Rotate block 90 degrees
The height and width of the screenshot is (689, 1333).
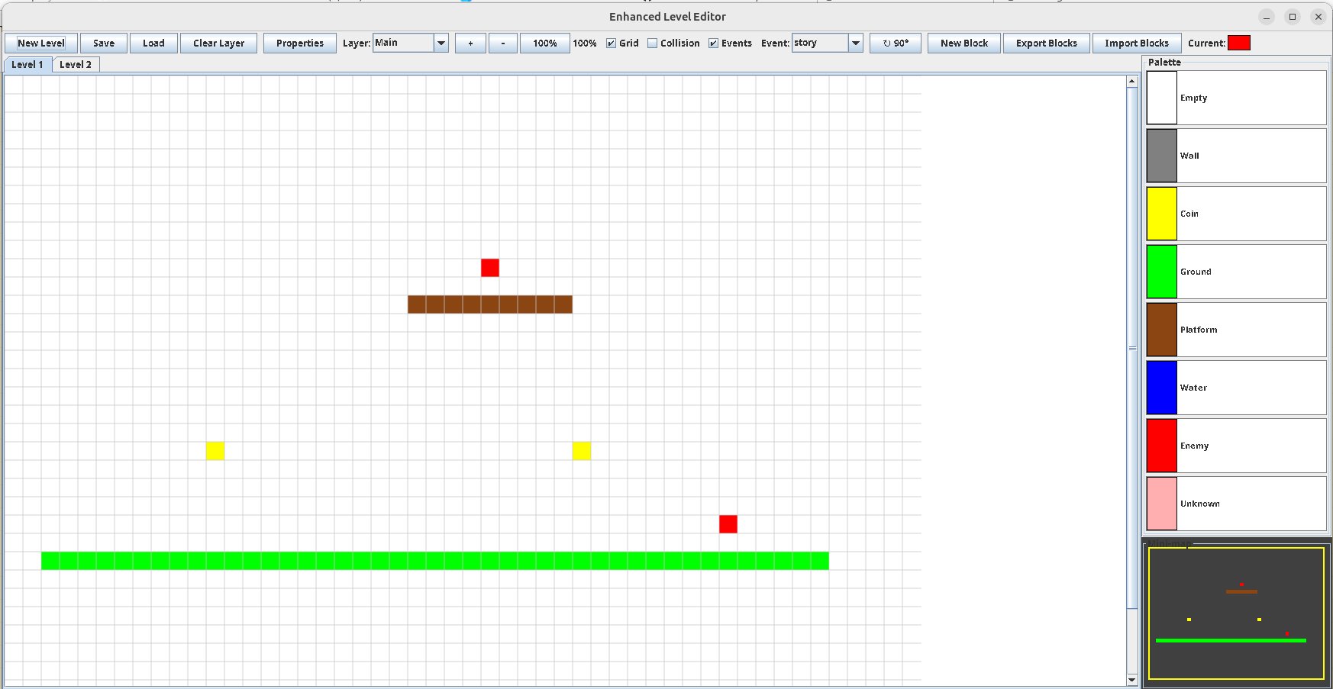coord(896,43)
